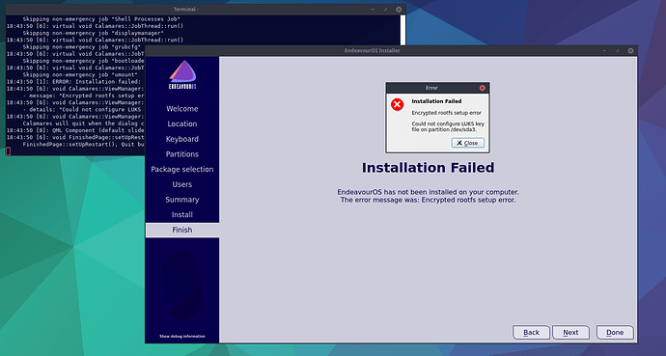Select the Location step in sidebar
This screenshot has width=666, height=356.
pyautogui.click(x=182, y=123)
